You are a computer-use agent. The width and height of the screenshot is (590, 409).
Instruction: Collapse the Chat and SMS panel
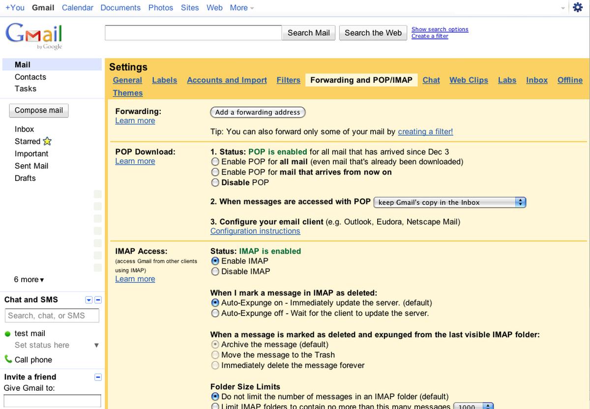pos(98,300)
